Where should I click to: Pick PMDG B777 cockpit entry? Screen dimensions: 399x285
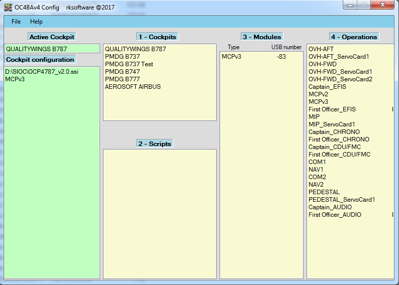122,79
